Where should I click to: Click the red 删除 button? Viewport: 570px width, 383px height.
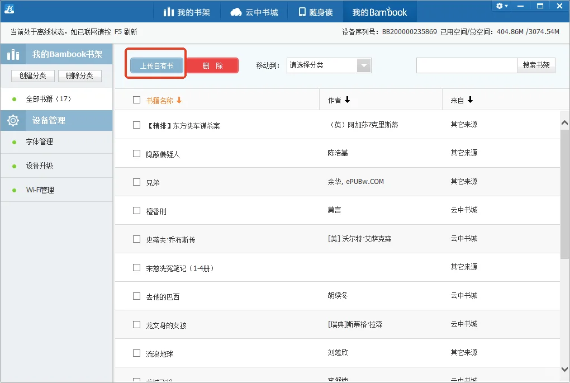tap(212, 65)
